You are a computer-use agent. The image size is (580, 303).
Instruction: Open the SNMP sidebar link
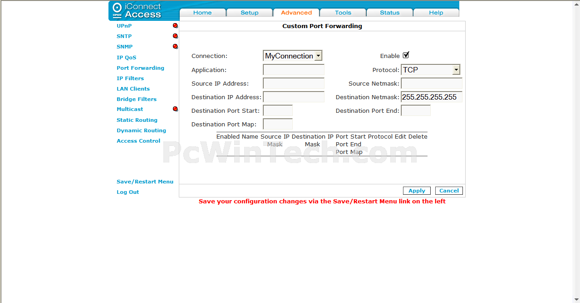click(x=125, y=47)
